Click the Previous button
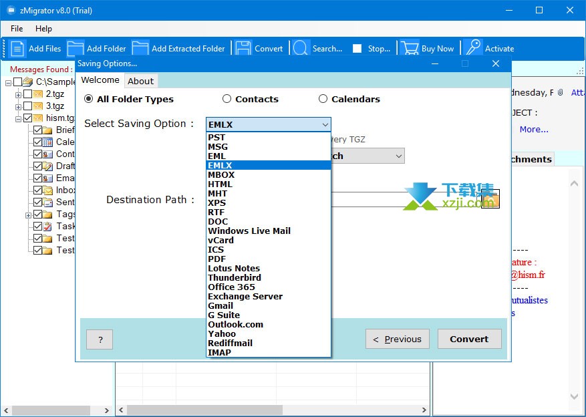586x417 pixels. 398,339
